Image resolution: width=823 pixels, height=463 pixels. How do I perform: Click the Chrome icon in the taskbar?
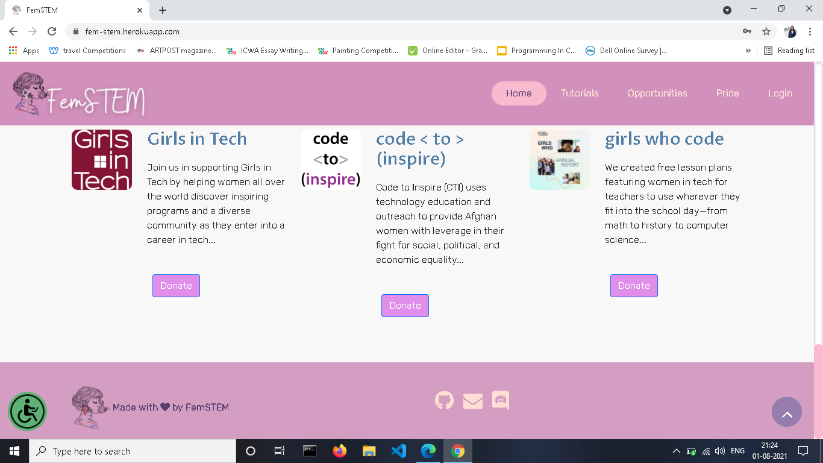tap(458, 451)
